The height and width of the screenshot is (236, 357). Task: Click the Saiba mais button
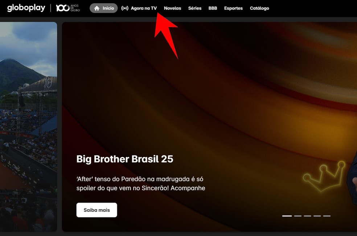(97, 210)
